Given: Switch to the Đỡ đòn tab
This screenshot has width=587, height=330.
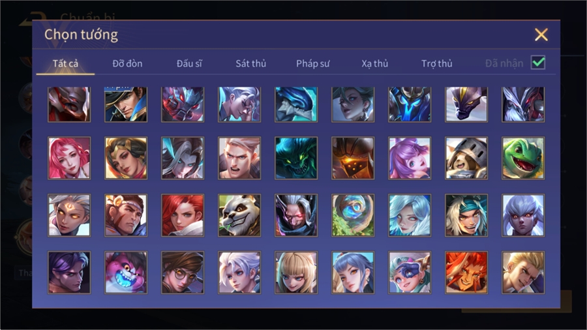Looking at the screenshot, I should coord(127,64).
